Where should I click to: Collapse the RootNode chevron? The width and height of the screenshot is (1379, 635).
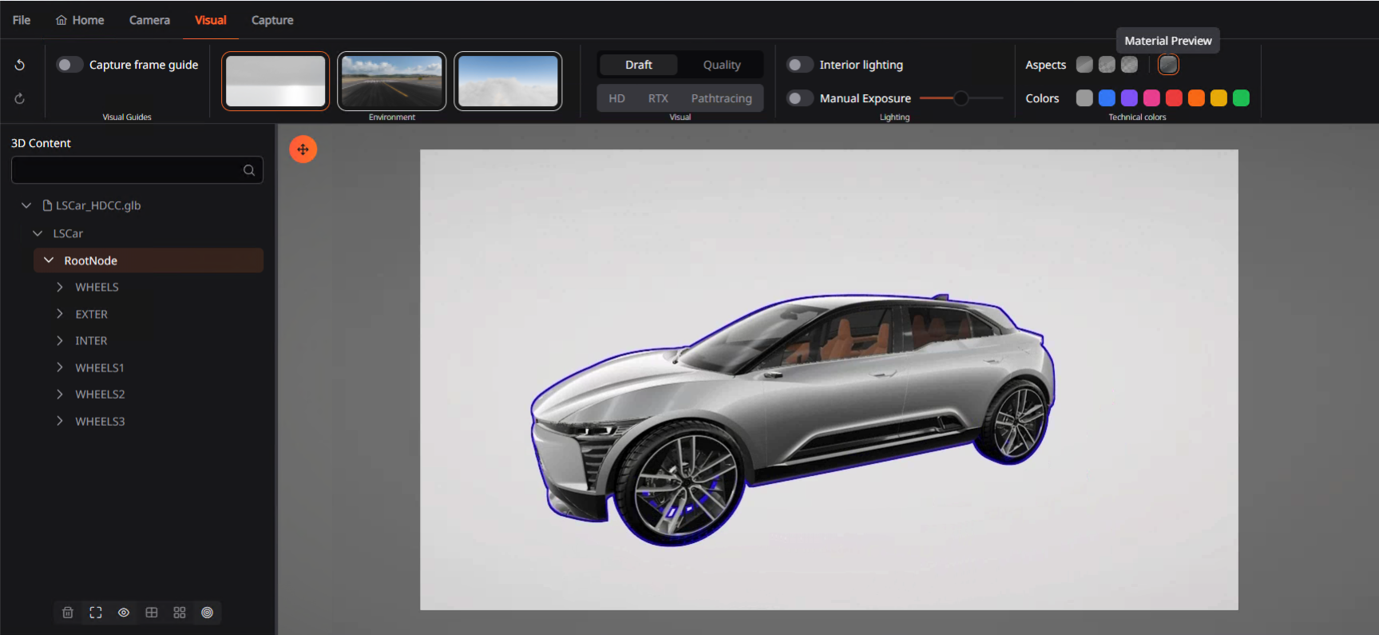[x=49, y=260]
